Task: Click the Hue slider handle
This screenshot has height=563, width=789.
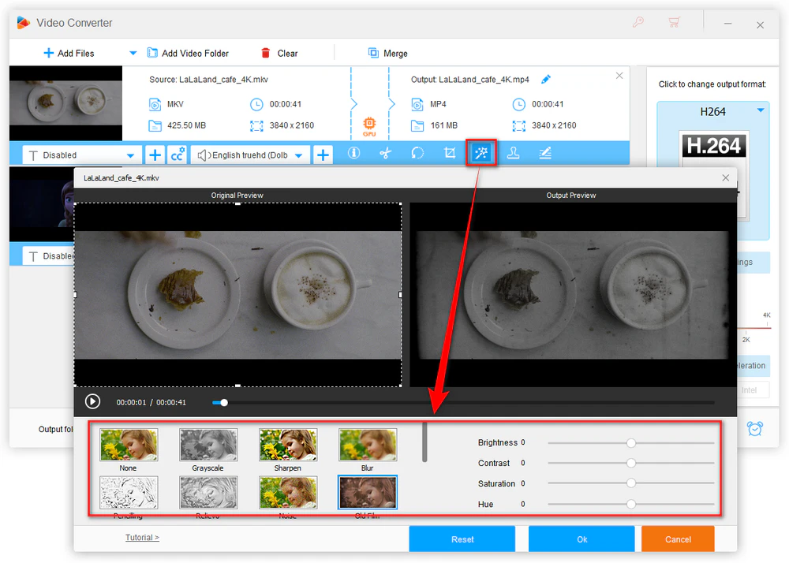Action: coord(631,504)
